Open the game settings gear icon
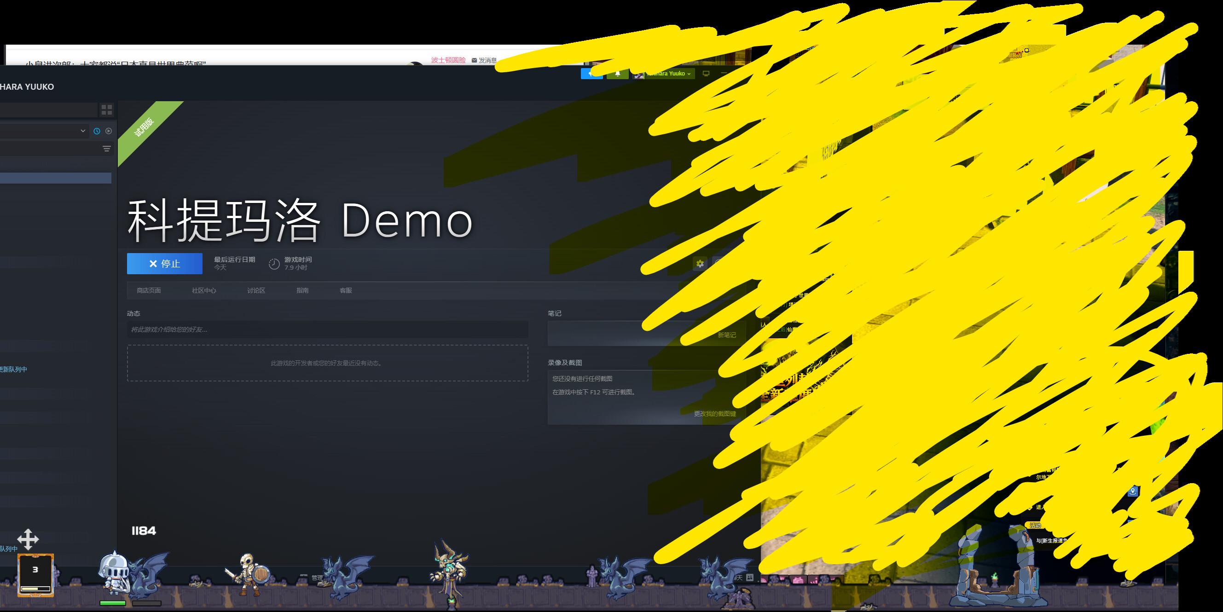Screen dimensions: 1223x612 pos(700,264)
